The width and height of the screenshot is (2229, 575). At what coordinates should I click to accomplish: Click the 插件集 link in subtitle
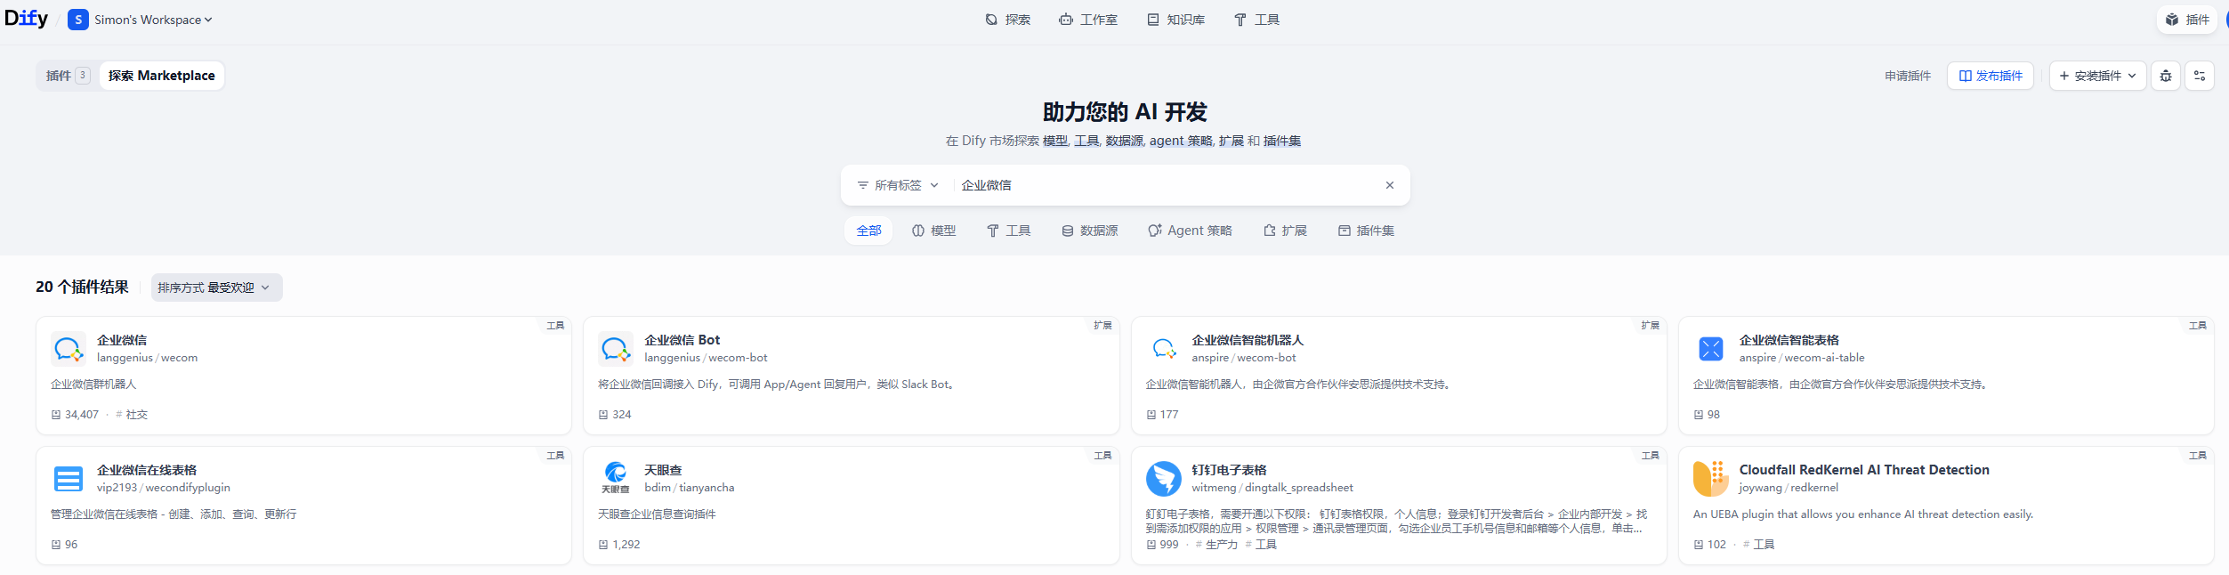pos(1282,141)
